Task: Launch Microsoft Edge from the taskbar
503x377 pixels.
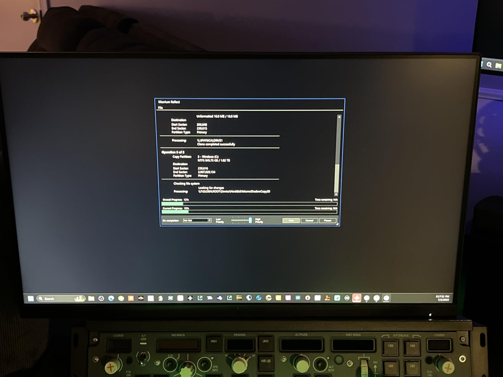Action: [111, 298]
